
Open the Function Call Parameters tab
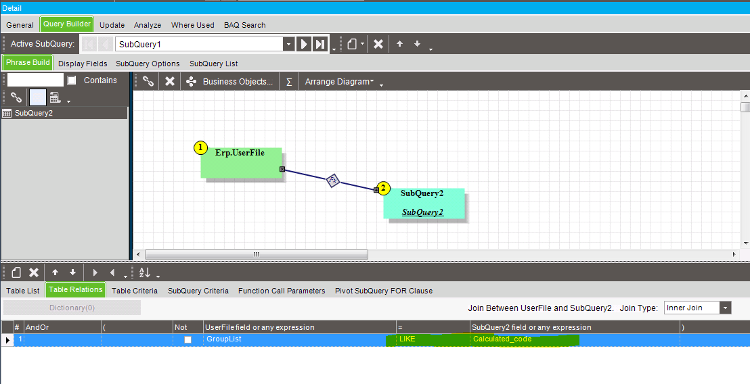pos(282,291)
